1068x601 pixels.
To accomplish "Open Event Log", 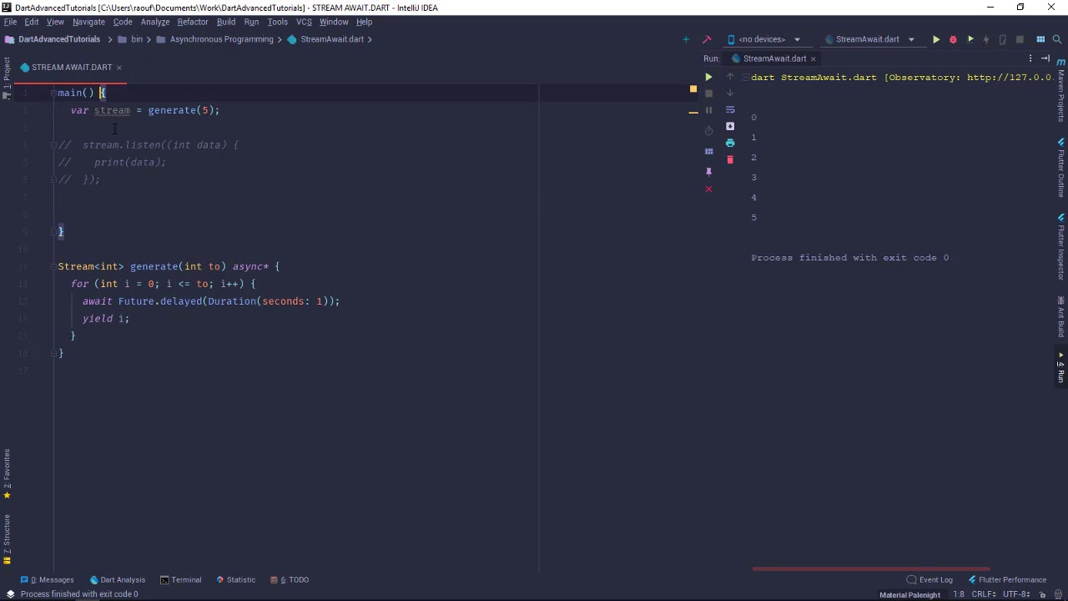I will point(929,579).
